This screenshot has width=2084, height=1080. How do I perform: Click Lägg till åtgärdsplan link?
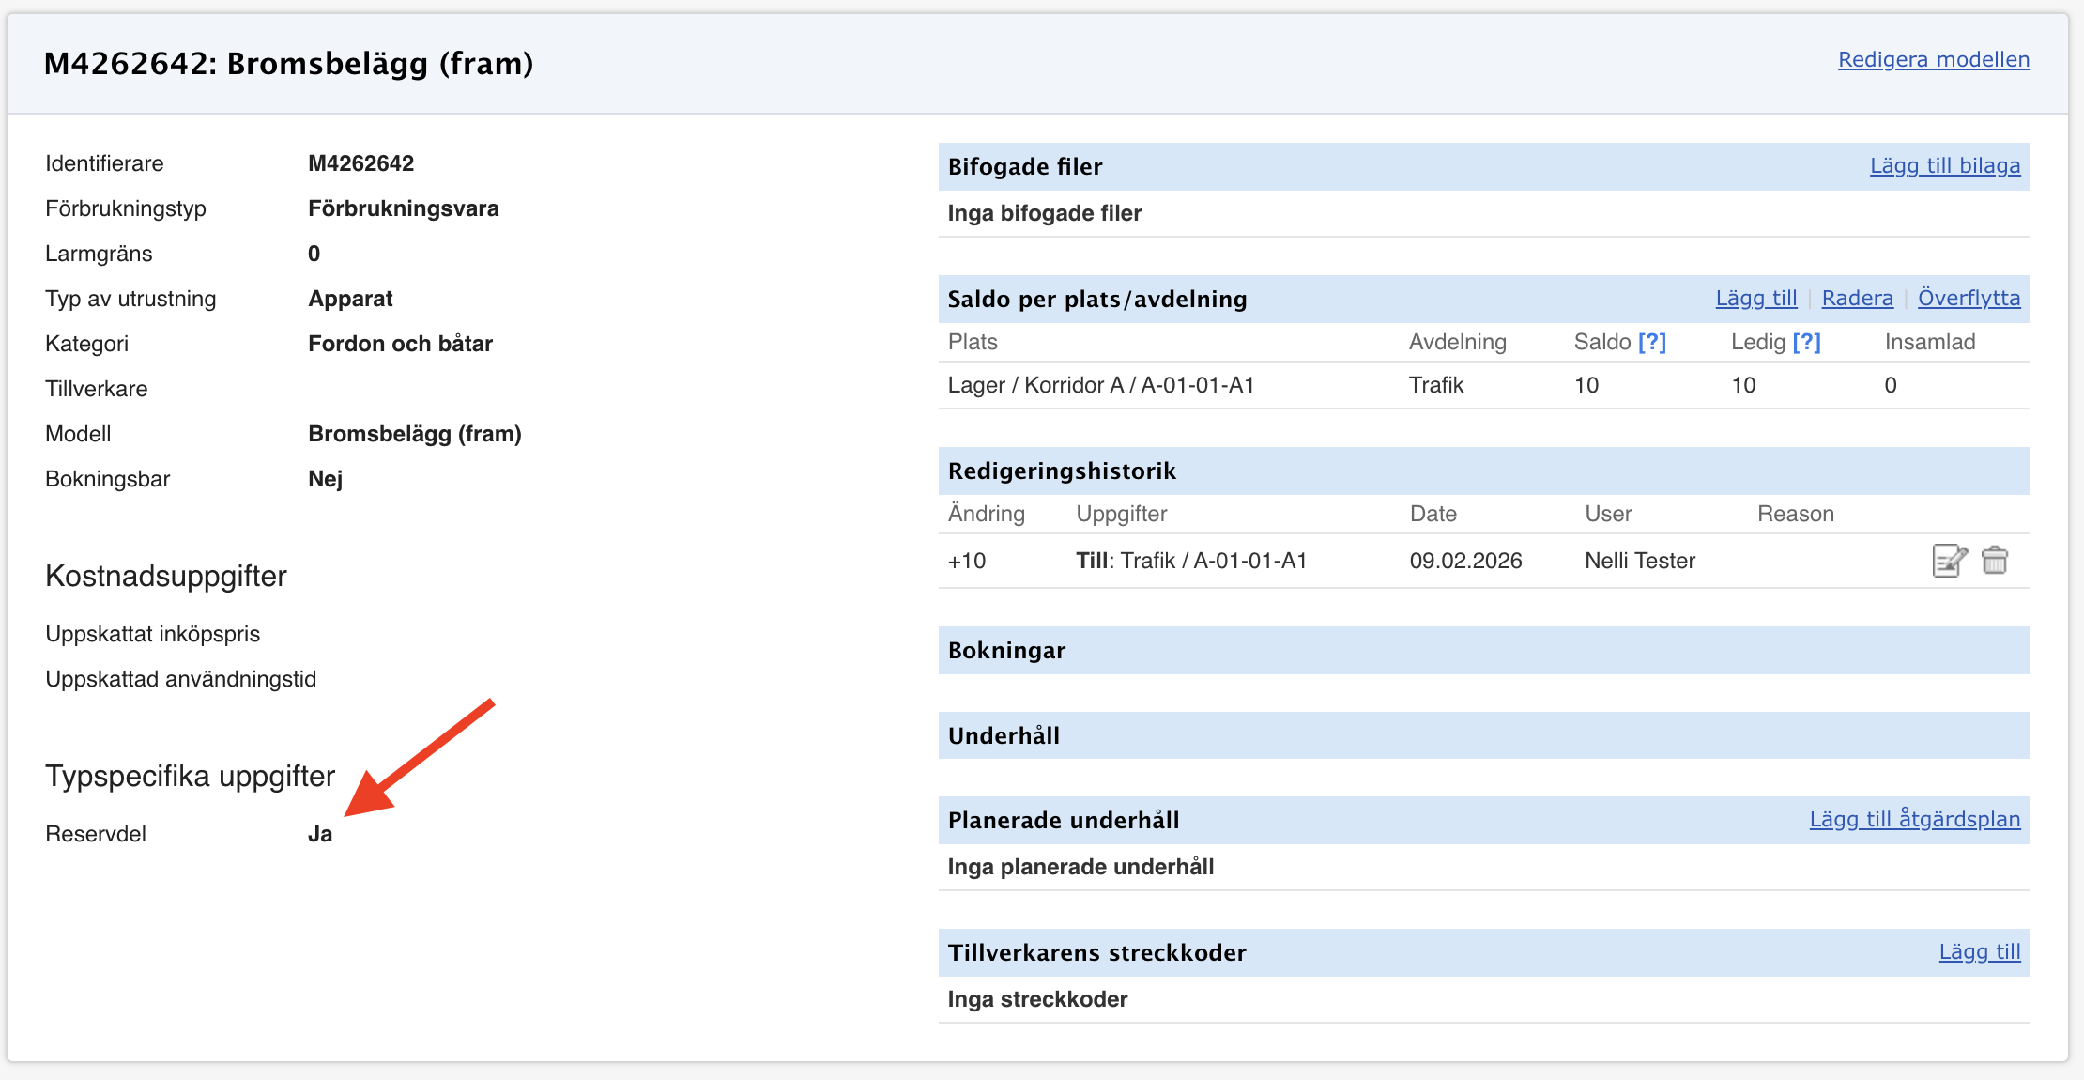click(1914, 819)
